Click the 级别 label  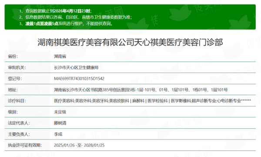point(13,112)
